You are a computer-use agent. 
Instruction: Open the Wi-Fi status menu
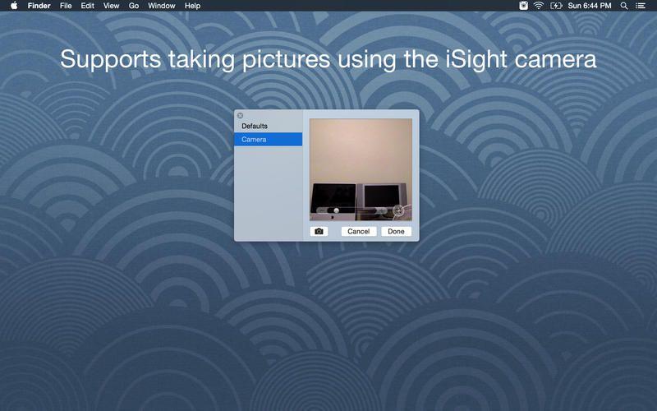pos(539,6)
